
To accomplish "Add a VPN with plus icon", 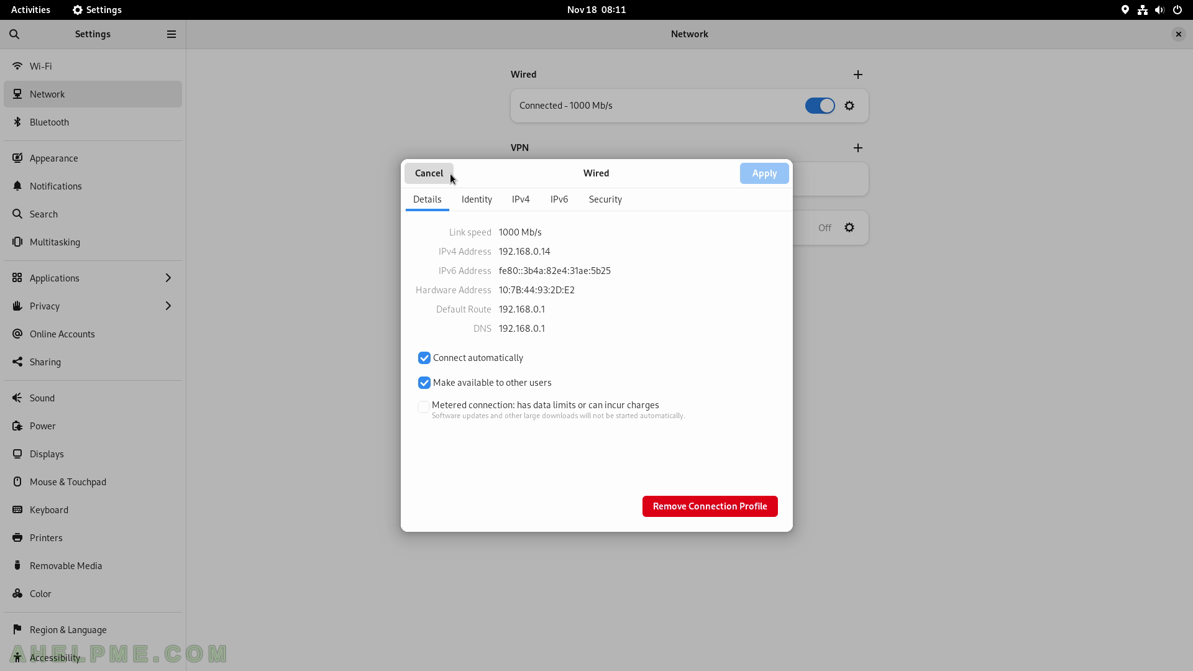I will 858,148.
